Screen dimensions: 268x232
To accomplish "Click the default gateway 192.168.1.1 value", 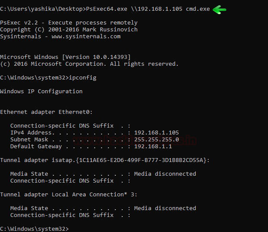I will 153,147.
